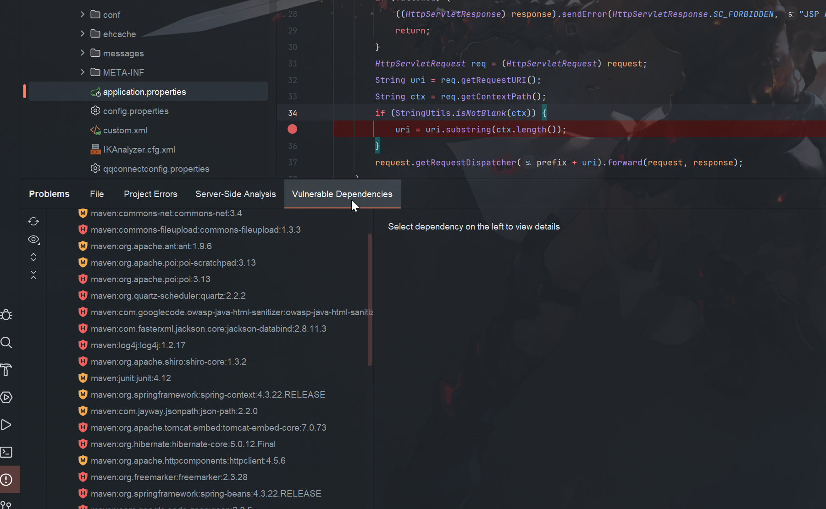Open the Problems tool window icon
The image size is (826, 509).
click(6, 480)
